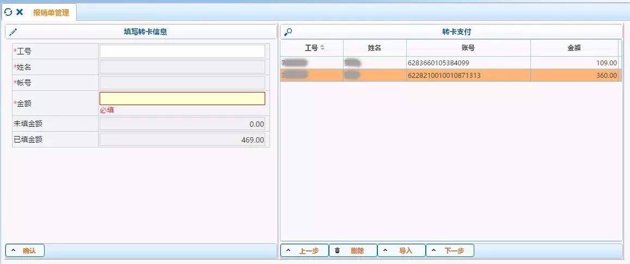Screen dimensions: 630x264
Task: Click the magnifier icon in 转卡支付 header
Action: pyautogui.click(x=289, y=32)
